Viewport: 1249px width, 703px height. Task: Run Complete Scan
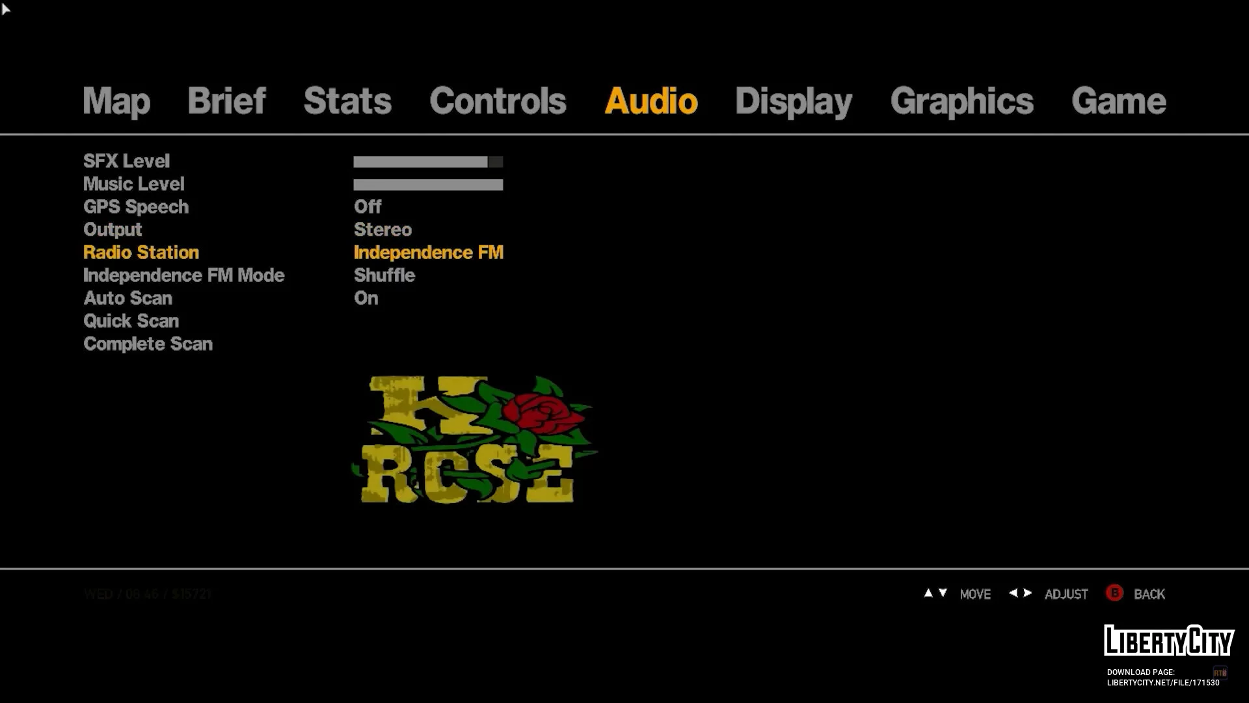148,344
